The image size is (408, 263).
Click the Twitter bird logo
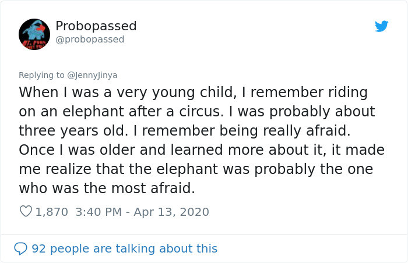point(381,26)
